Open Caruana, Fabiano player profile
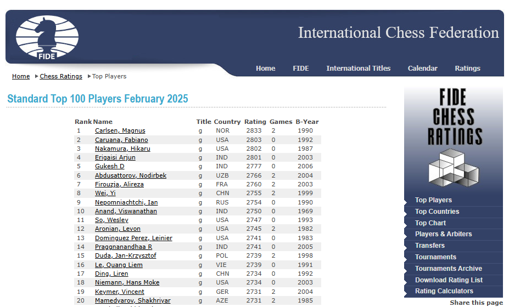509x307 pixels. tap(121, 140)
